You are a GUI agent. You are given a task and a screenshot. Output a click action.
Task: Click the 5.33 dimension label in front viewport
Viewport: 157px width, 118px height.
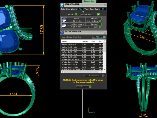pos(37,71)
